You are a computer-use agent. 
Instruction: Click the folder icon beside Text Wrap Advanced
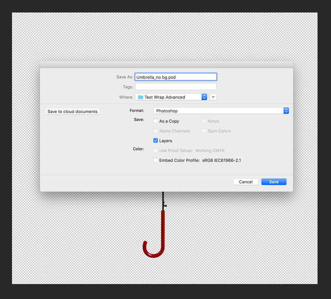click(141, 97)
